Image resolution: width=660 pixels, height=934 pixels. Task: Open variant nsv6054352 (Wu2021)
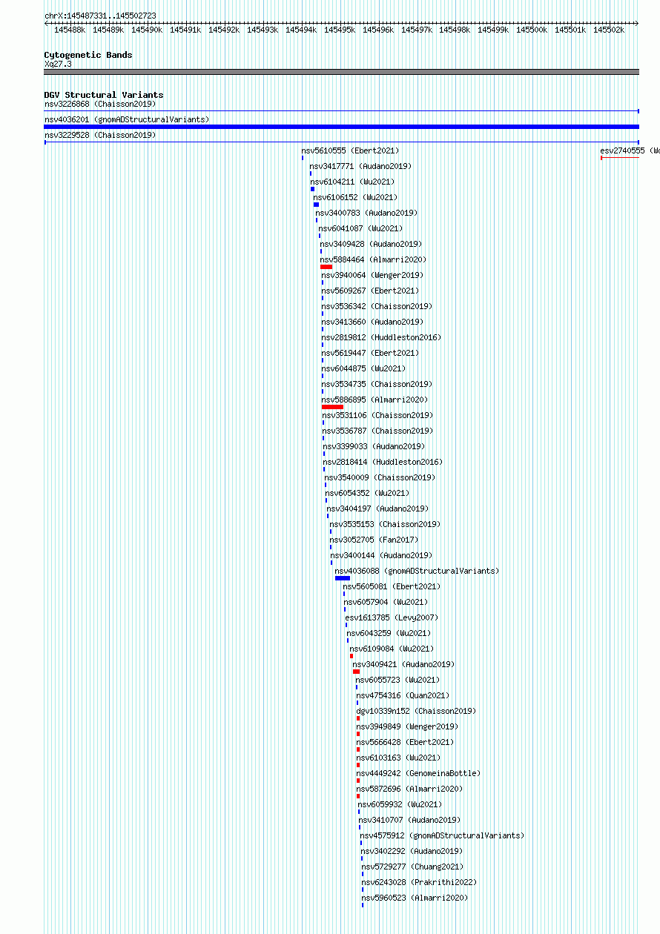[367, 493]
